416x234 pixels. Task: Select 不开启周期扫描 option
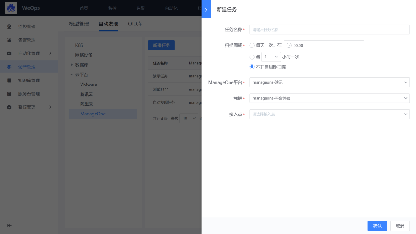252,66
